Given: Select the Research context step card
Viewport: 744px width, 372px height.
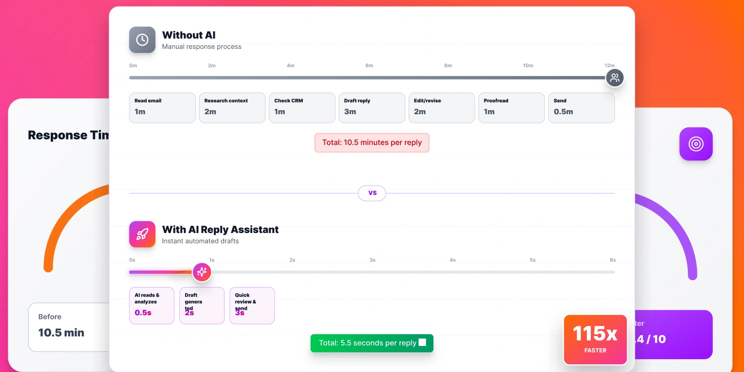Looking at the screenshot, I should (x=232, y=108).
